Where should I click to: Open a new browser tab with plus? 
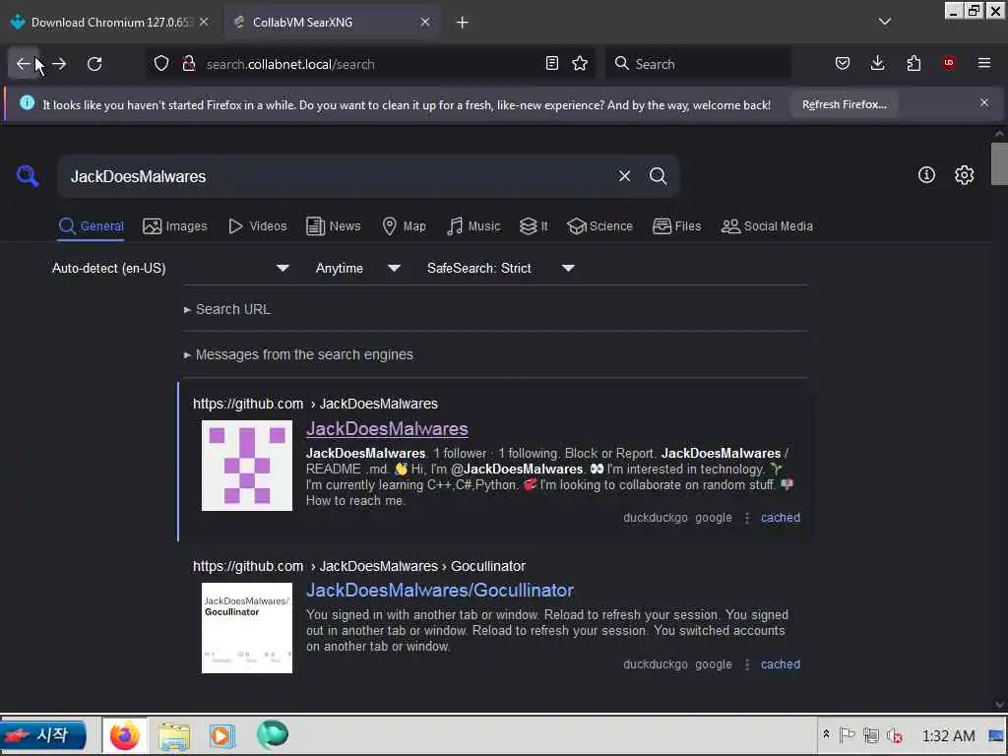pos(463,23)
